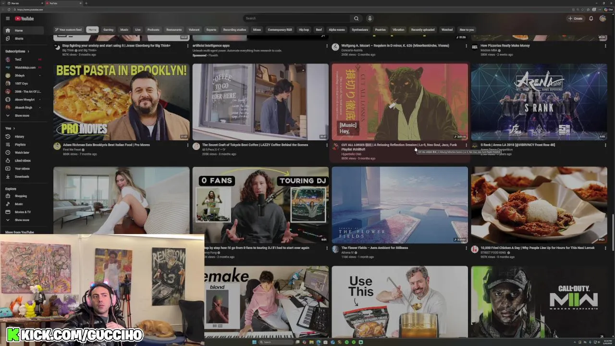615x346 pixels.
Task: Open options menu for S Rank video
Action: (x=605, y=145)
